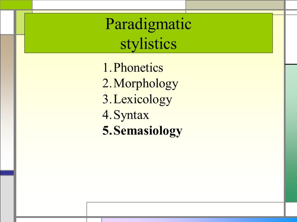
Task: Click the word stylistics in the title
Action: click(148, 44)
